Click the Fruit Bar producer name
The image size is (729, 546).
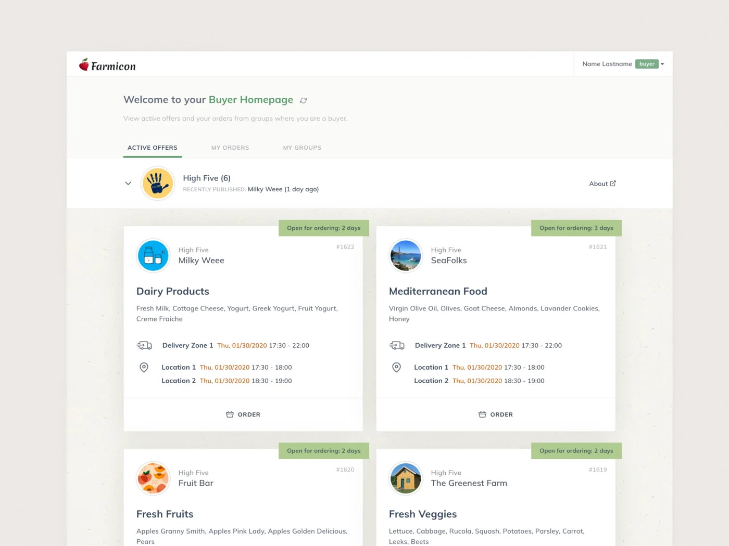[x=196, y=483]
